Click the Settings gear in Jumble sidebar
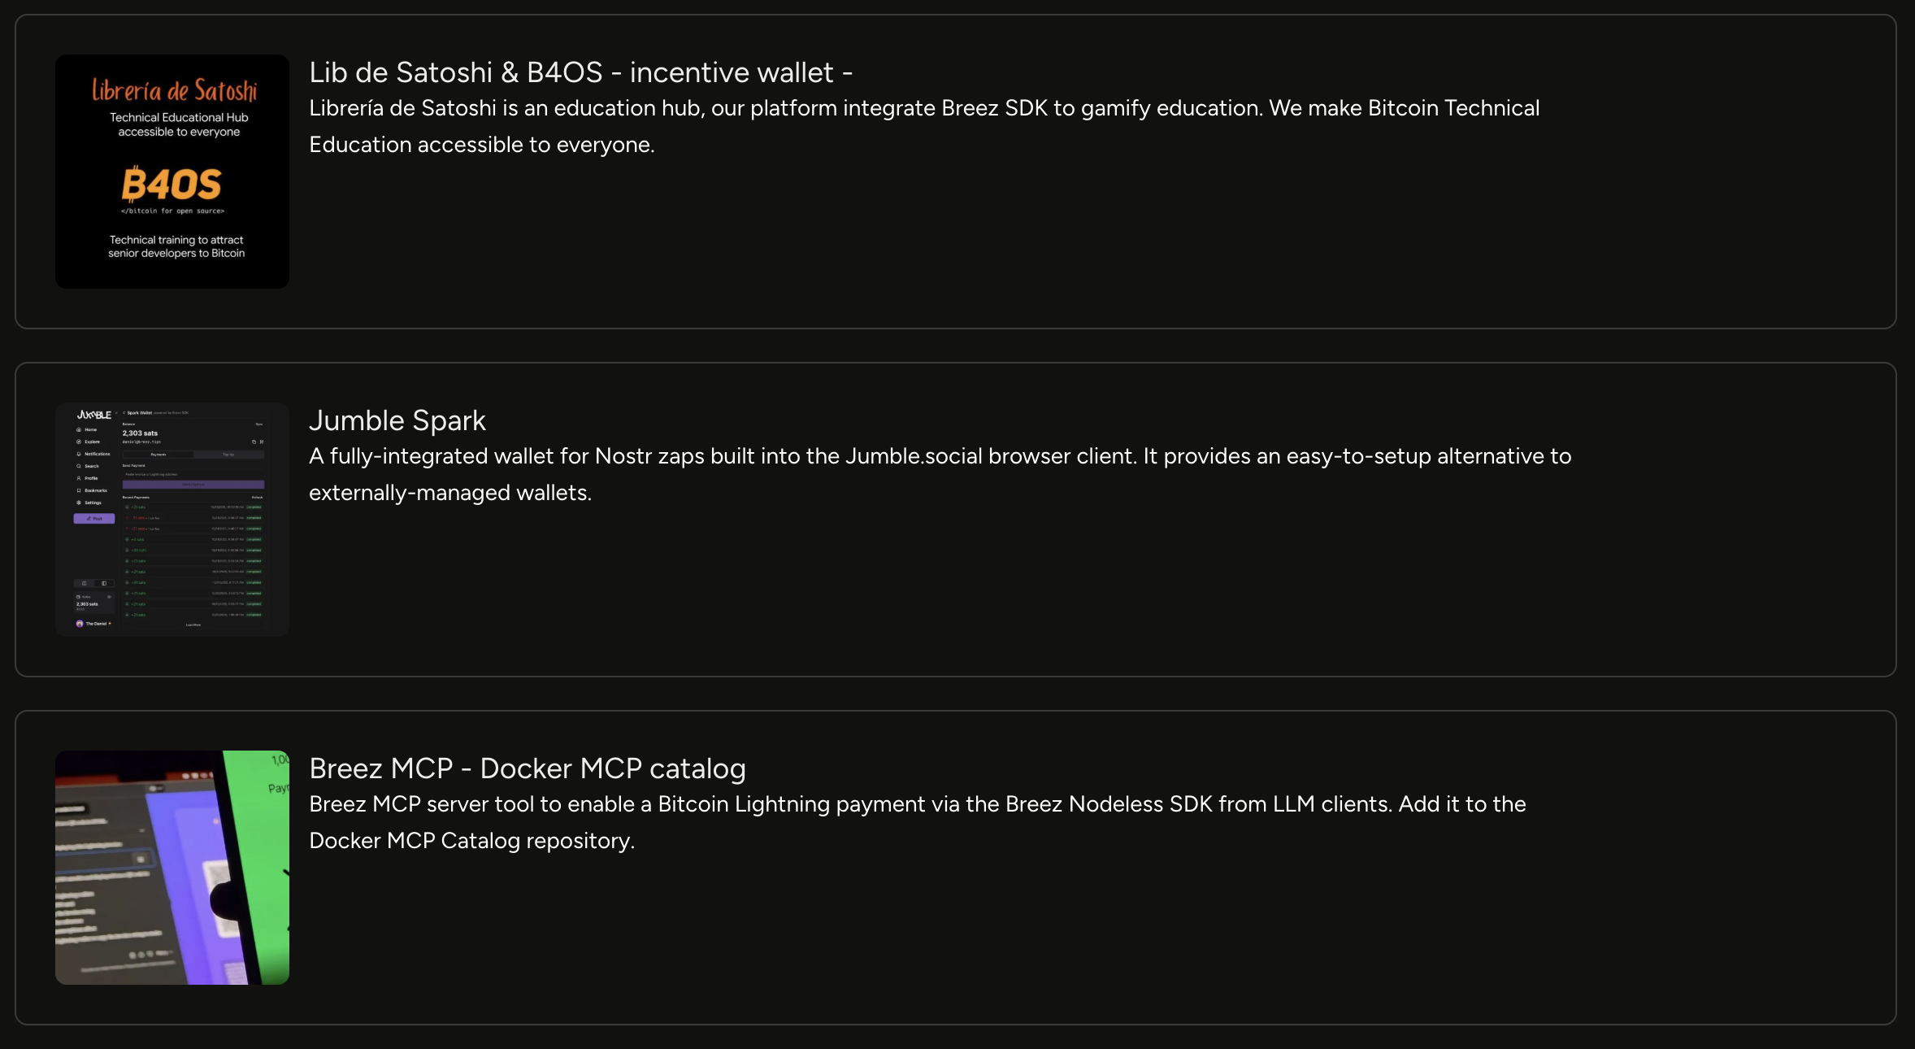 (x=80, y=503)
